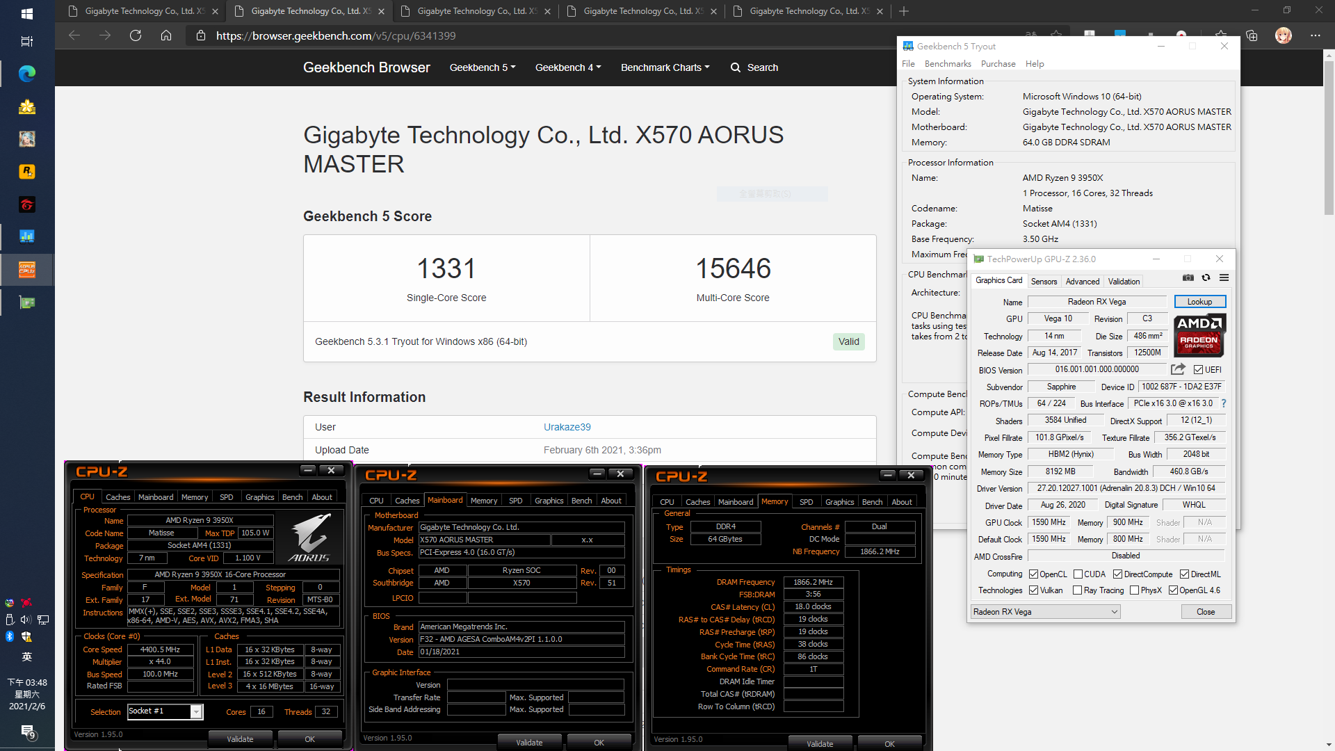Open the Benchmarks menu in Geekbench 5 Tryout
The image size is (1335, 751).
948,64
